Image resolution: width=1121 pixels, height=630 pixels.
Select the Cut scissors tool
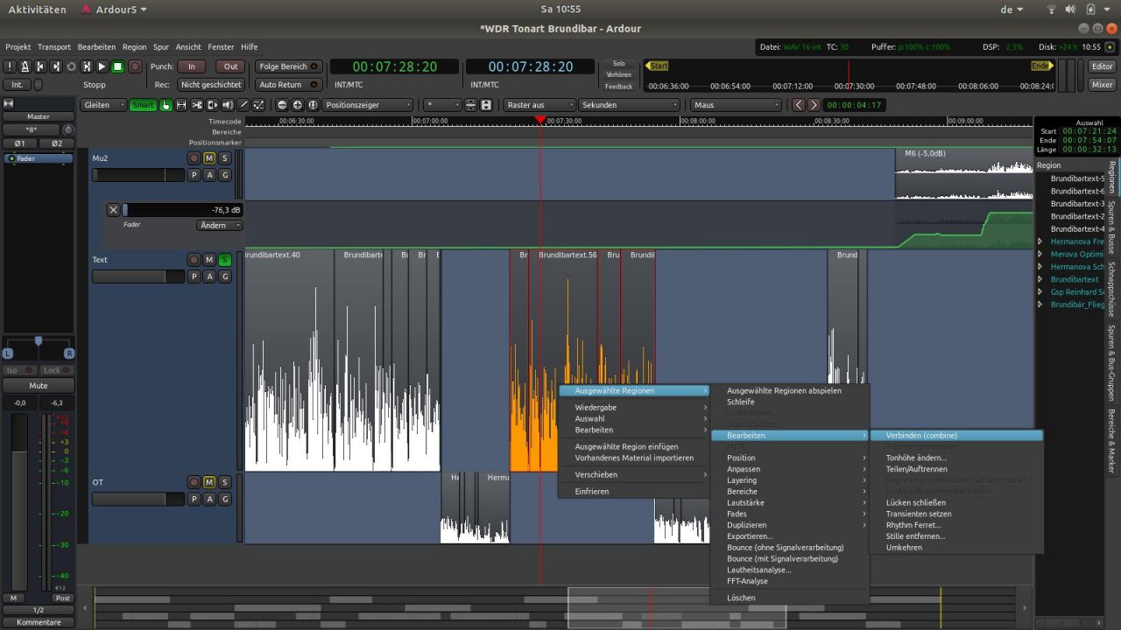(197, 105)
